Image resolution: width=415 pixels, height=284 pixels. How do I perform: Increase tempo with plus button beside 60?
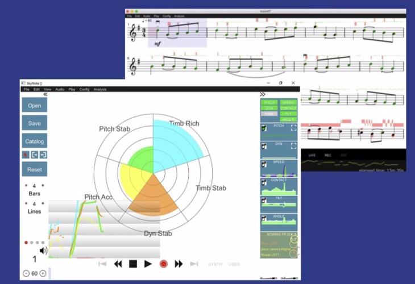(x=43, y=273)
